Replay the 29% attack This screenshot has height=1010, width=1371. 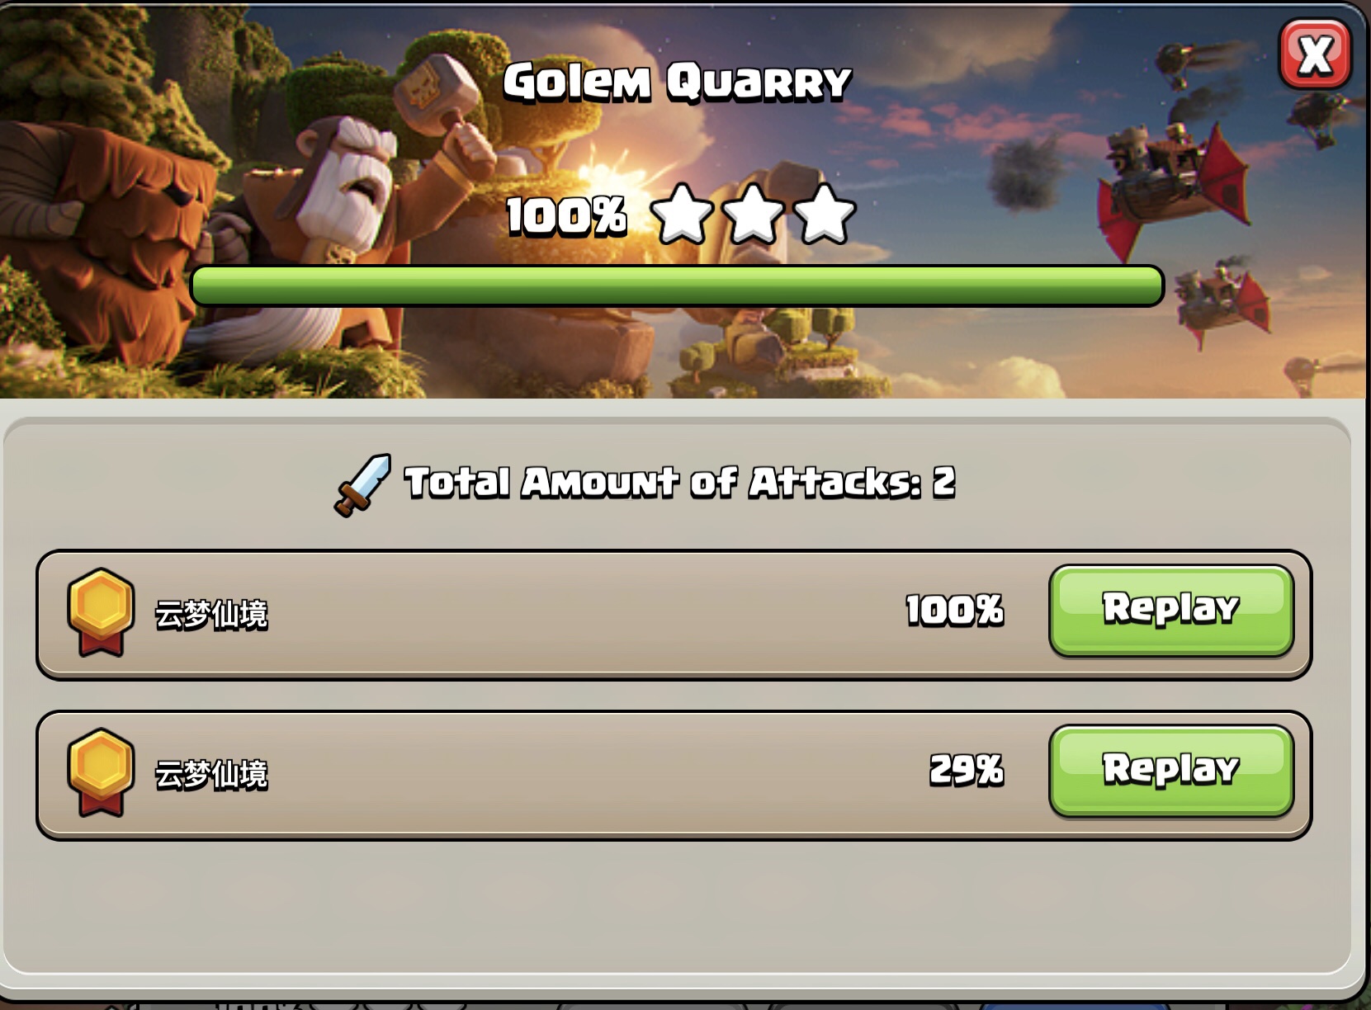click(1170, 771)
